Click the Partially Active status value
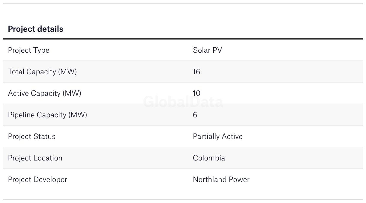 (x=217, y=137)
